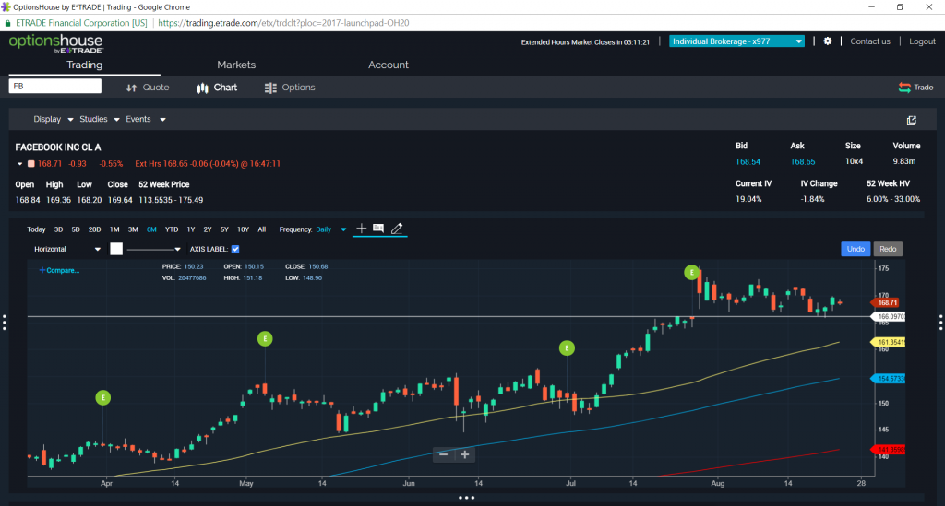Select the 10Y time range
945x506 pixels.
(x=243, y=229)
